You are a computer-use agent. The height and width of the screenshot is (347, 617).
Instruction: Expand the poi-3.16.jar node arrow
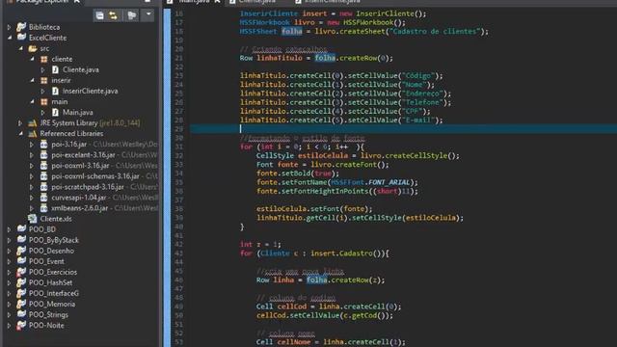point(32,145)
